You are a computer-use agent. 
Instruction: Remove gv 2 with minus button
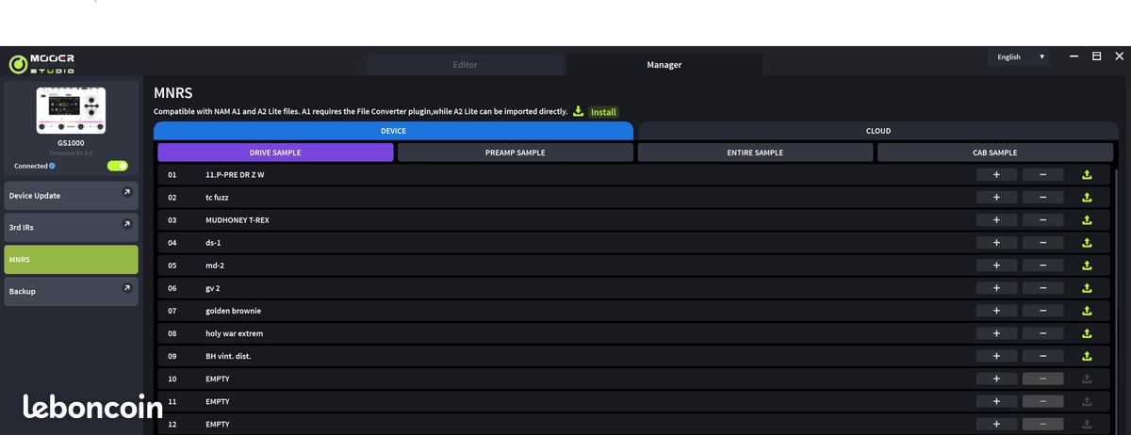(1042, 288)
